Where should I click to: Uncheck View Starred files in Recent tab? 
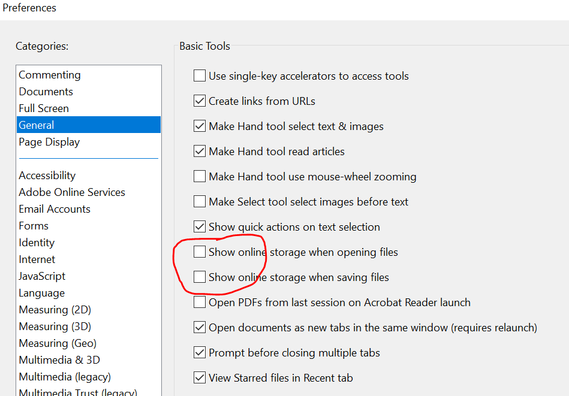pos(200,377)
